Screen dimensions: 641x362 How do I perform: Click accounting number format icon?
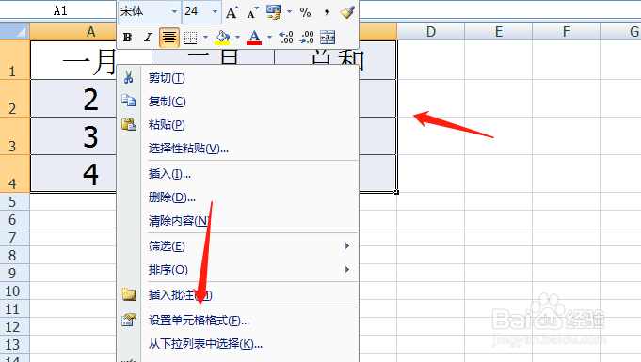tap(274, 12)
